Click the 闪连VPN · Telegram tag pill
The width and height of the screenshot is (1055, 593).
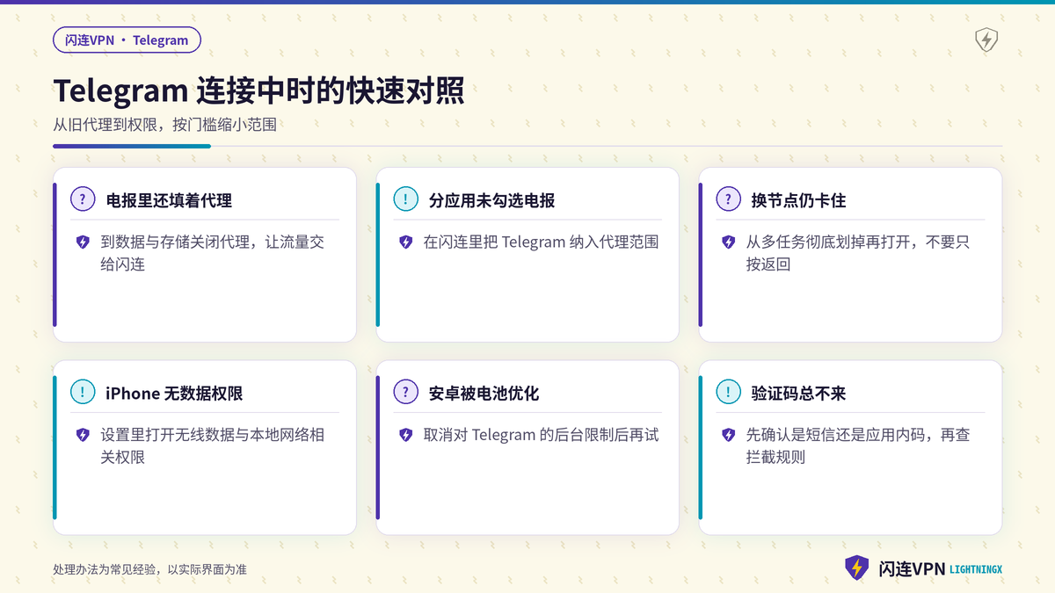pos(127,40)
